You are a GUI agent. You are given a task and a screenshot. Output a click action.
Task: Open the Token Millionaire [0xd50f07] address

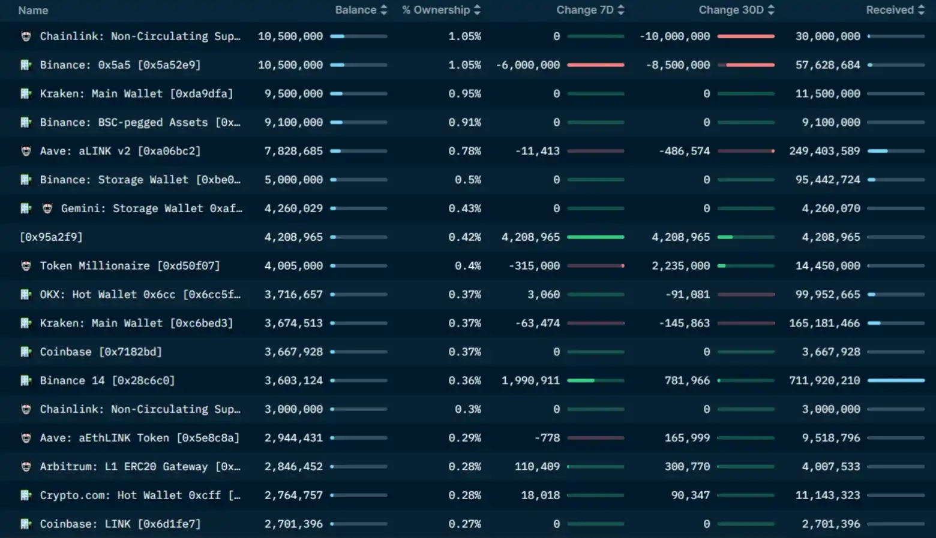point(130,266)
